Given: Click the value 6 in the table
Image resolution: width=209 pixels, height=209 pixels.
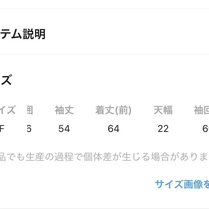Looking at the screenshot, I should tap(29, 129).
